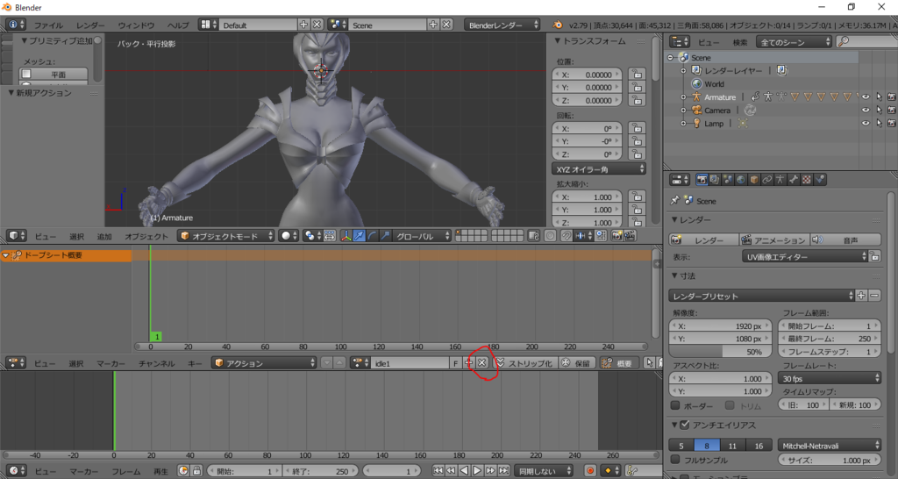Screen dimensions: 898x479
Task: Toggle lock on location X field
Action: click(637, 75)
